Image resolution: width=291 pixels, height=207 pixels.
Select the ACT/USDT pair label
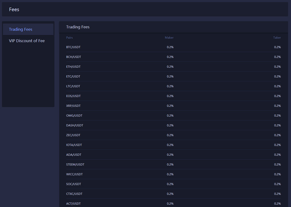coord(73,204)
